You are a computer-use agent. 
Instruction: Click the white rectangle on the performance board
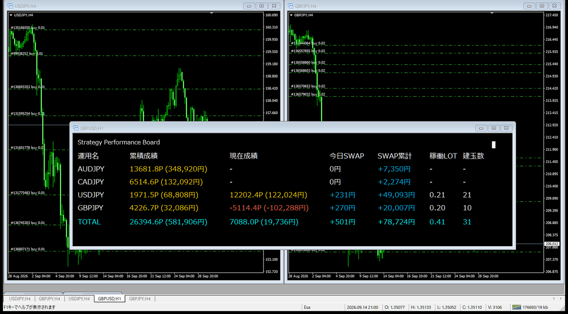coord(493,145)
